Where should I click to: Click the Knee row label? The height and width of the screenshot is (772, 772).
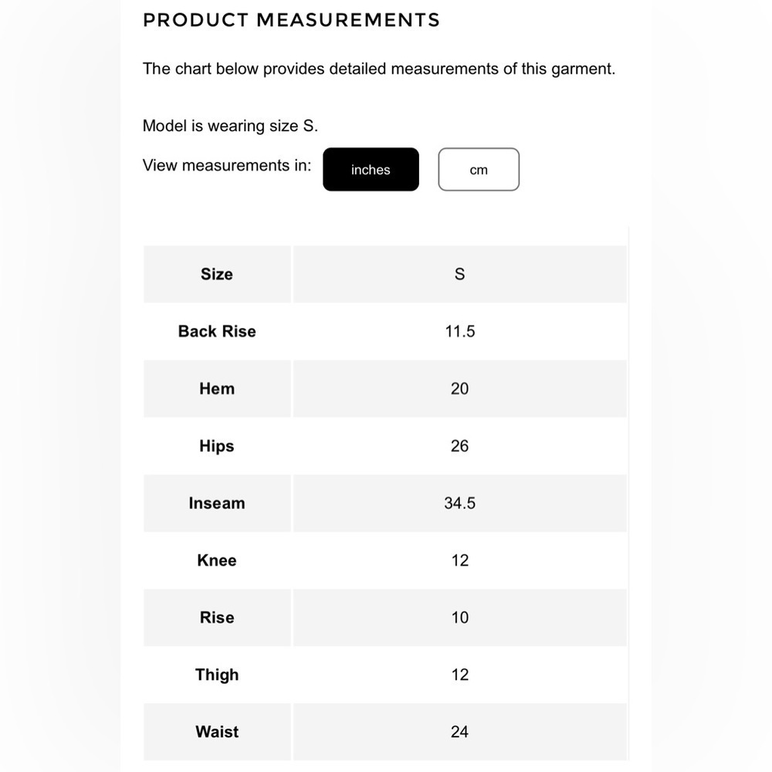(x=217, y=560)
